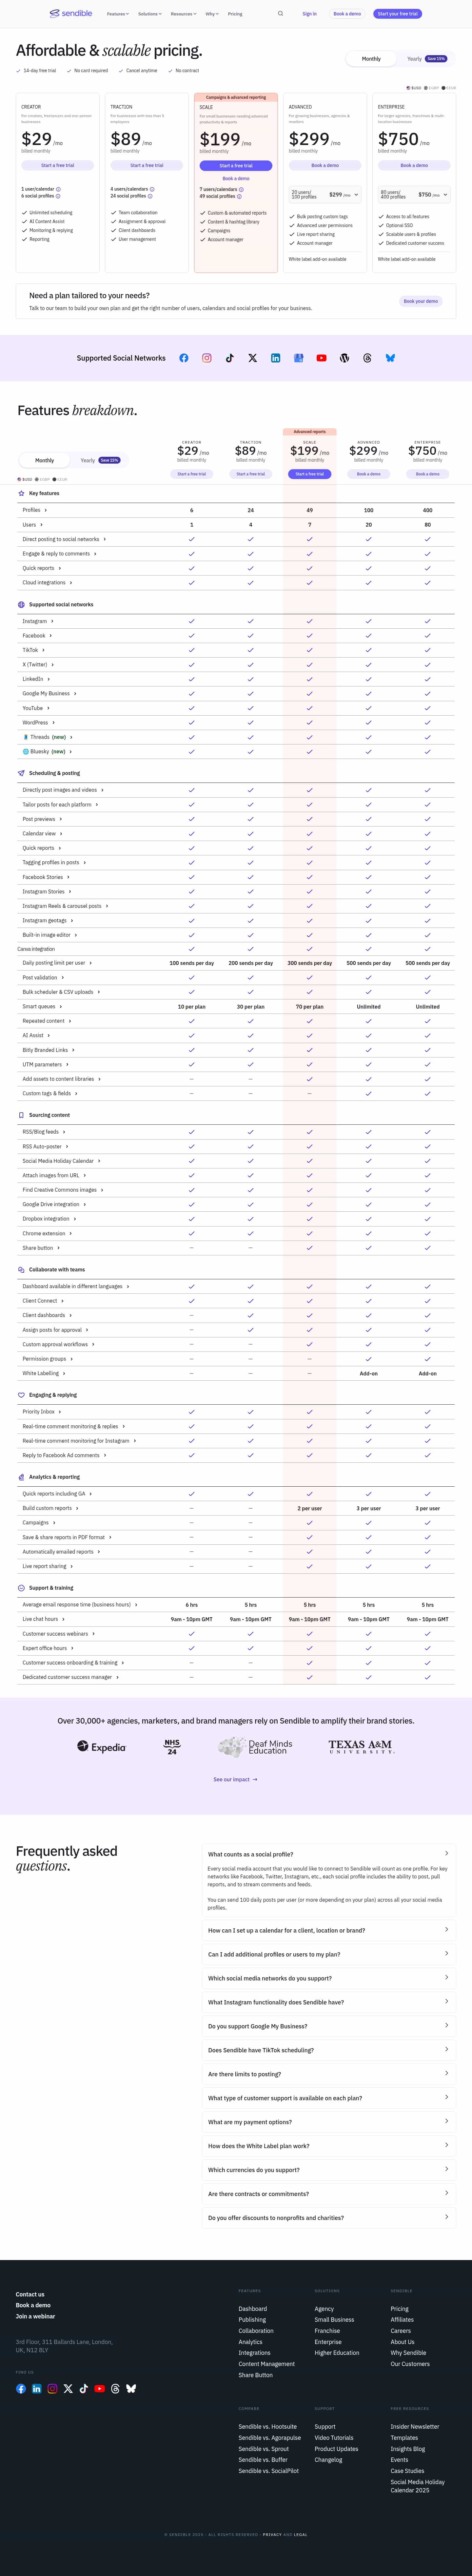The width and height of the screenshot is (472, 2576).
Task: Open the footer YouTube icon
Action: pos(99,2389)
